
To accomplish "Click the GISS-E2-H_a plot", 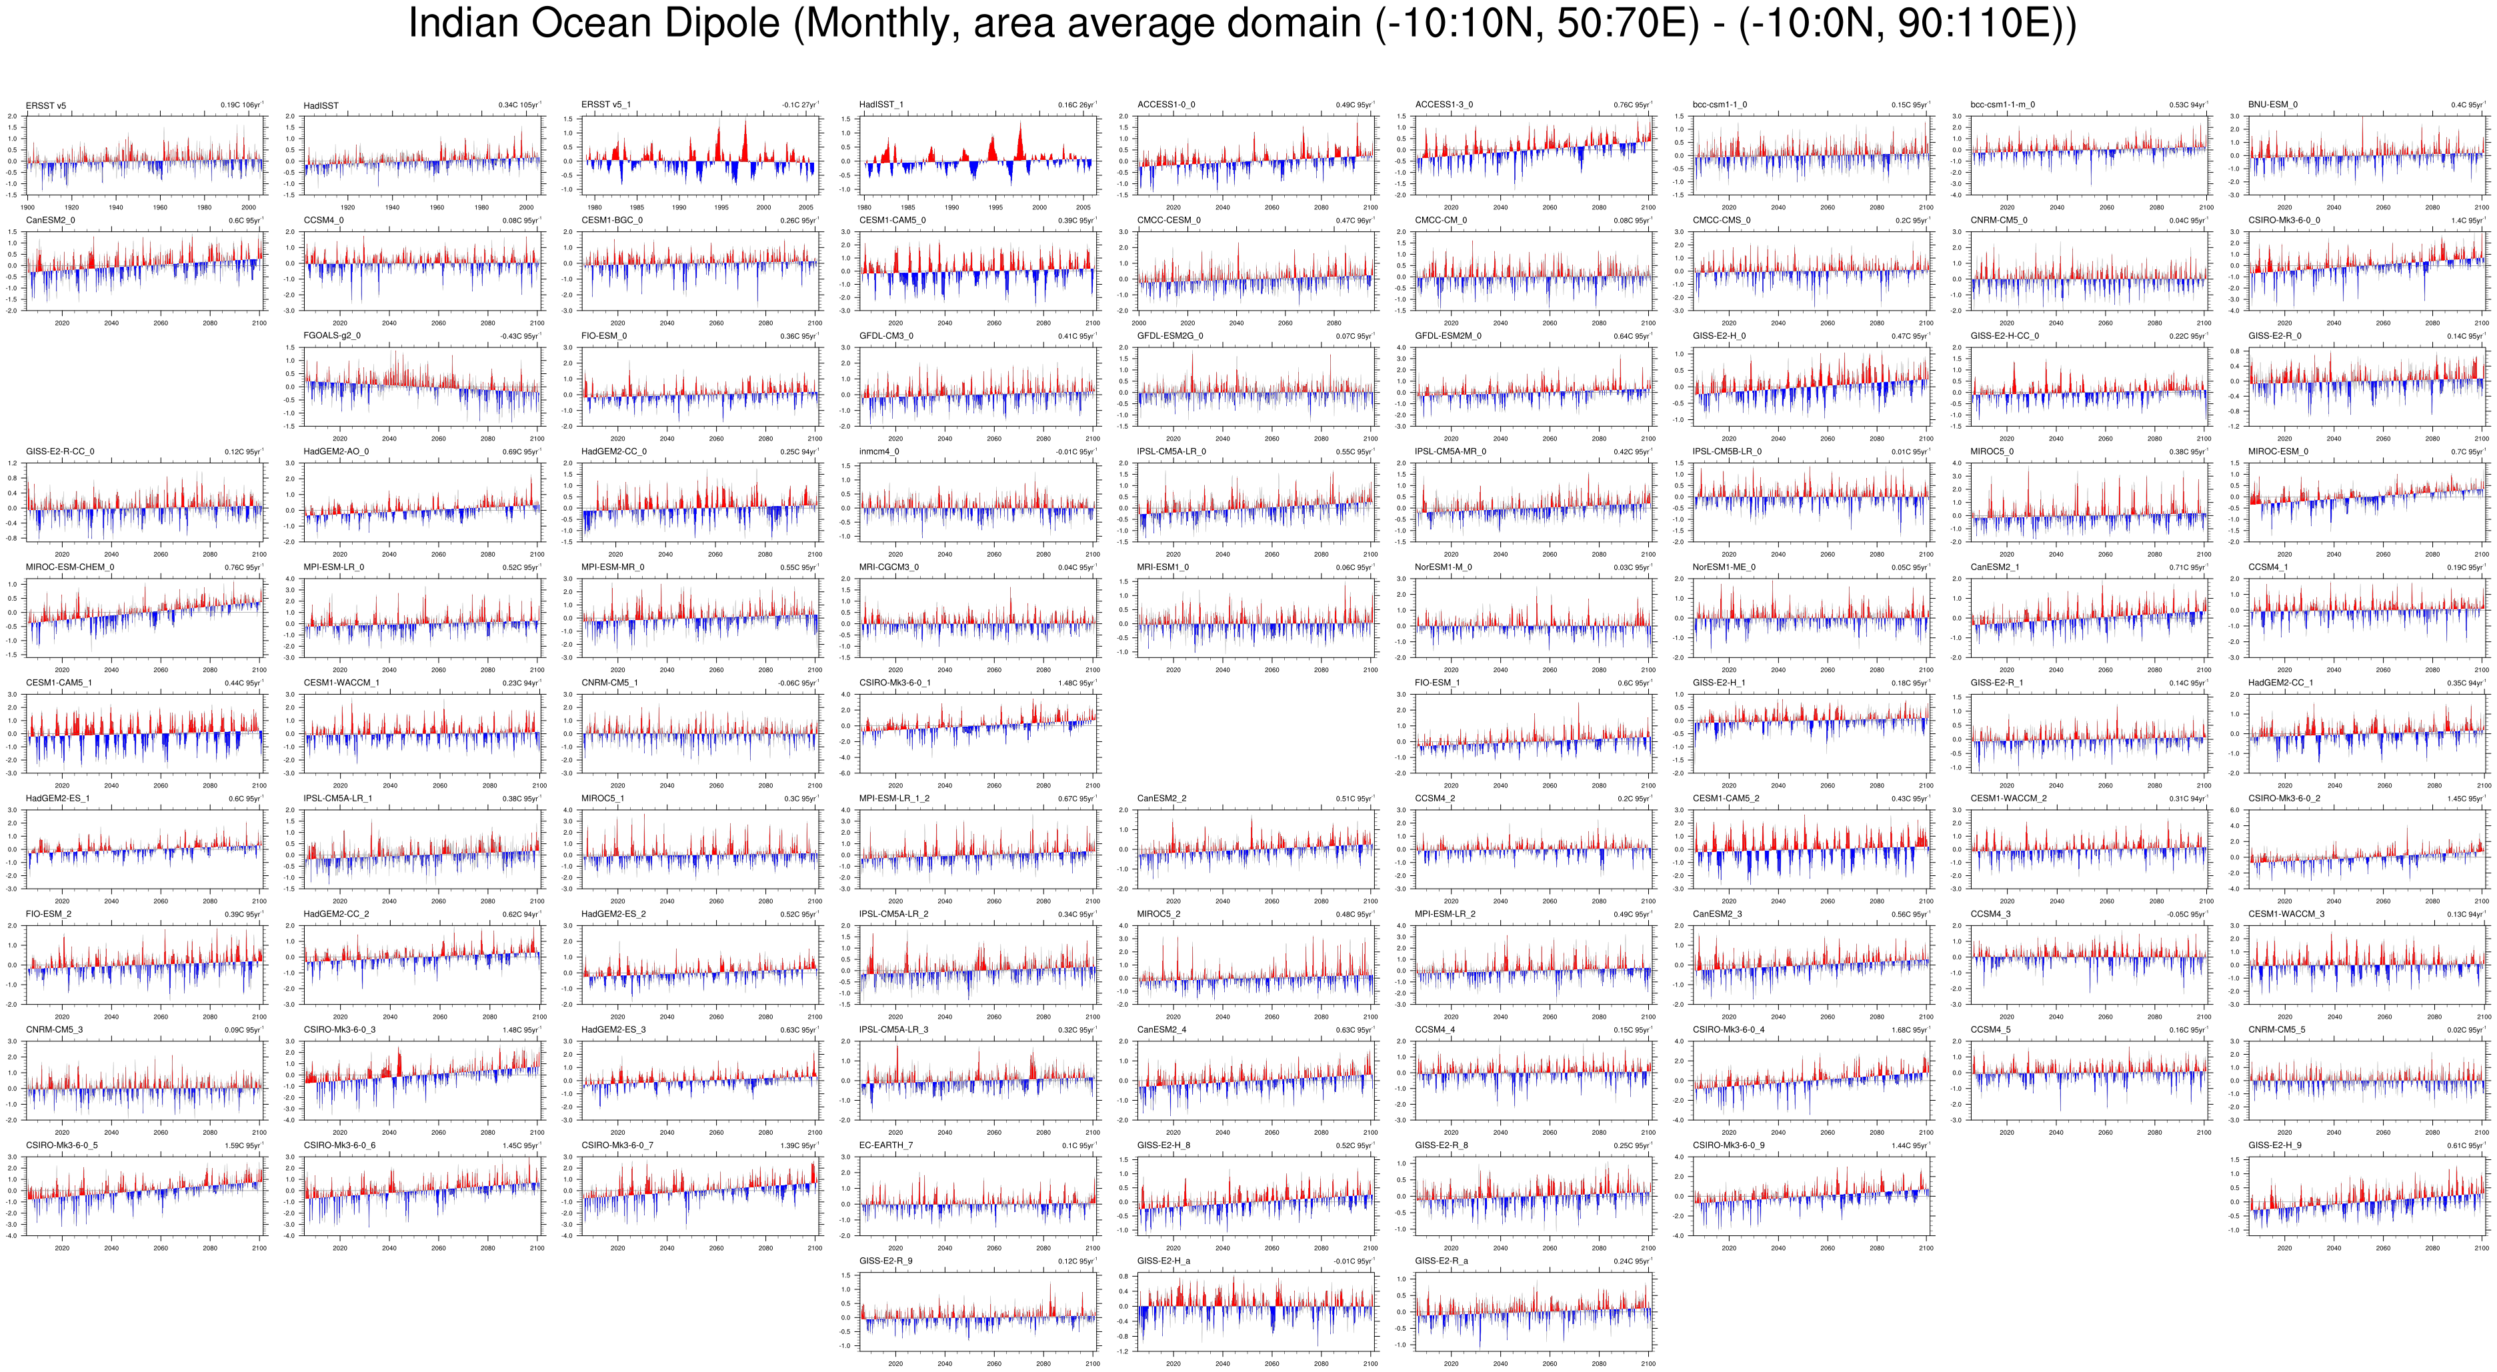I will click(1256, 1311).
